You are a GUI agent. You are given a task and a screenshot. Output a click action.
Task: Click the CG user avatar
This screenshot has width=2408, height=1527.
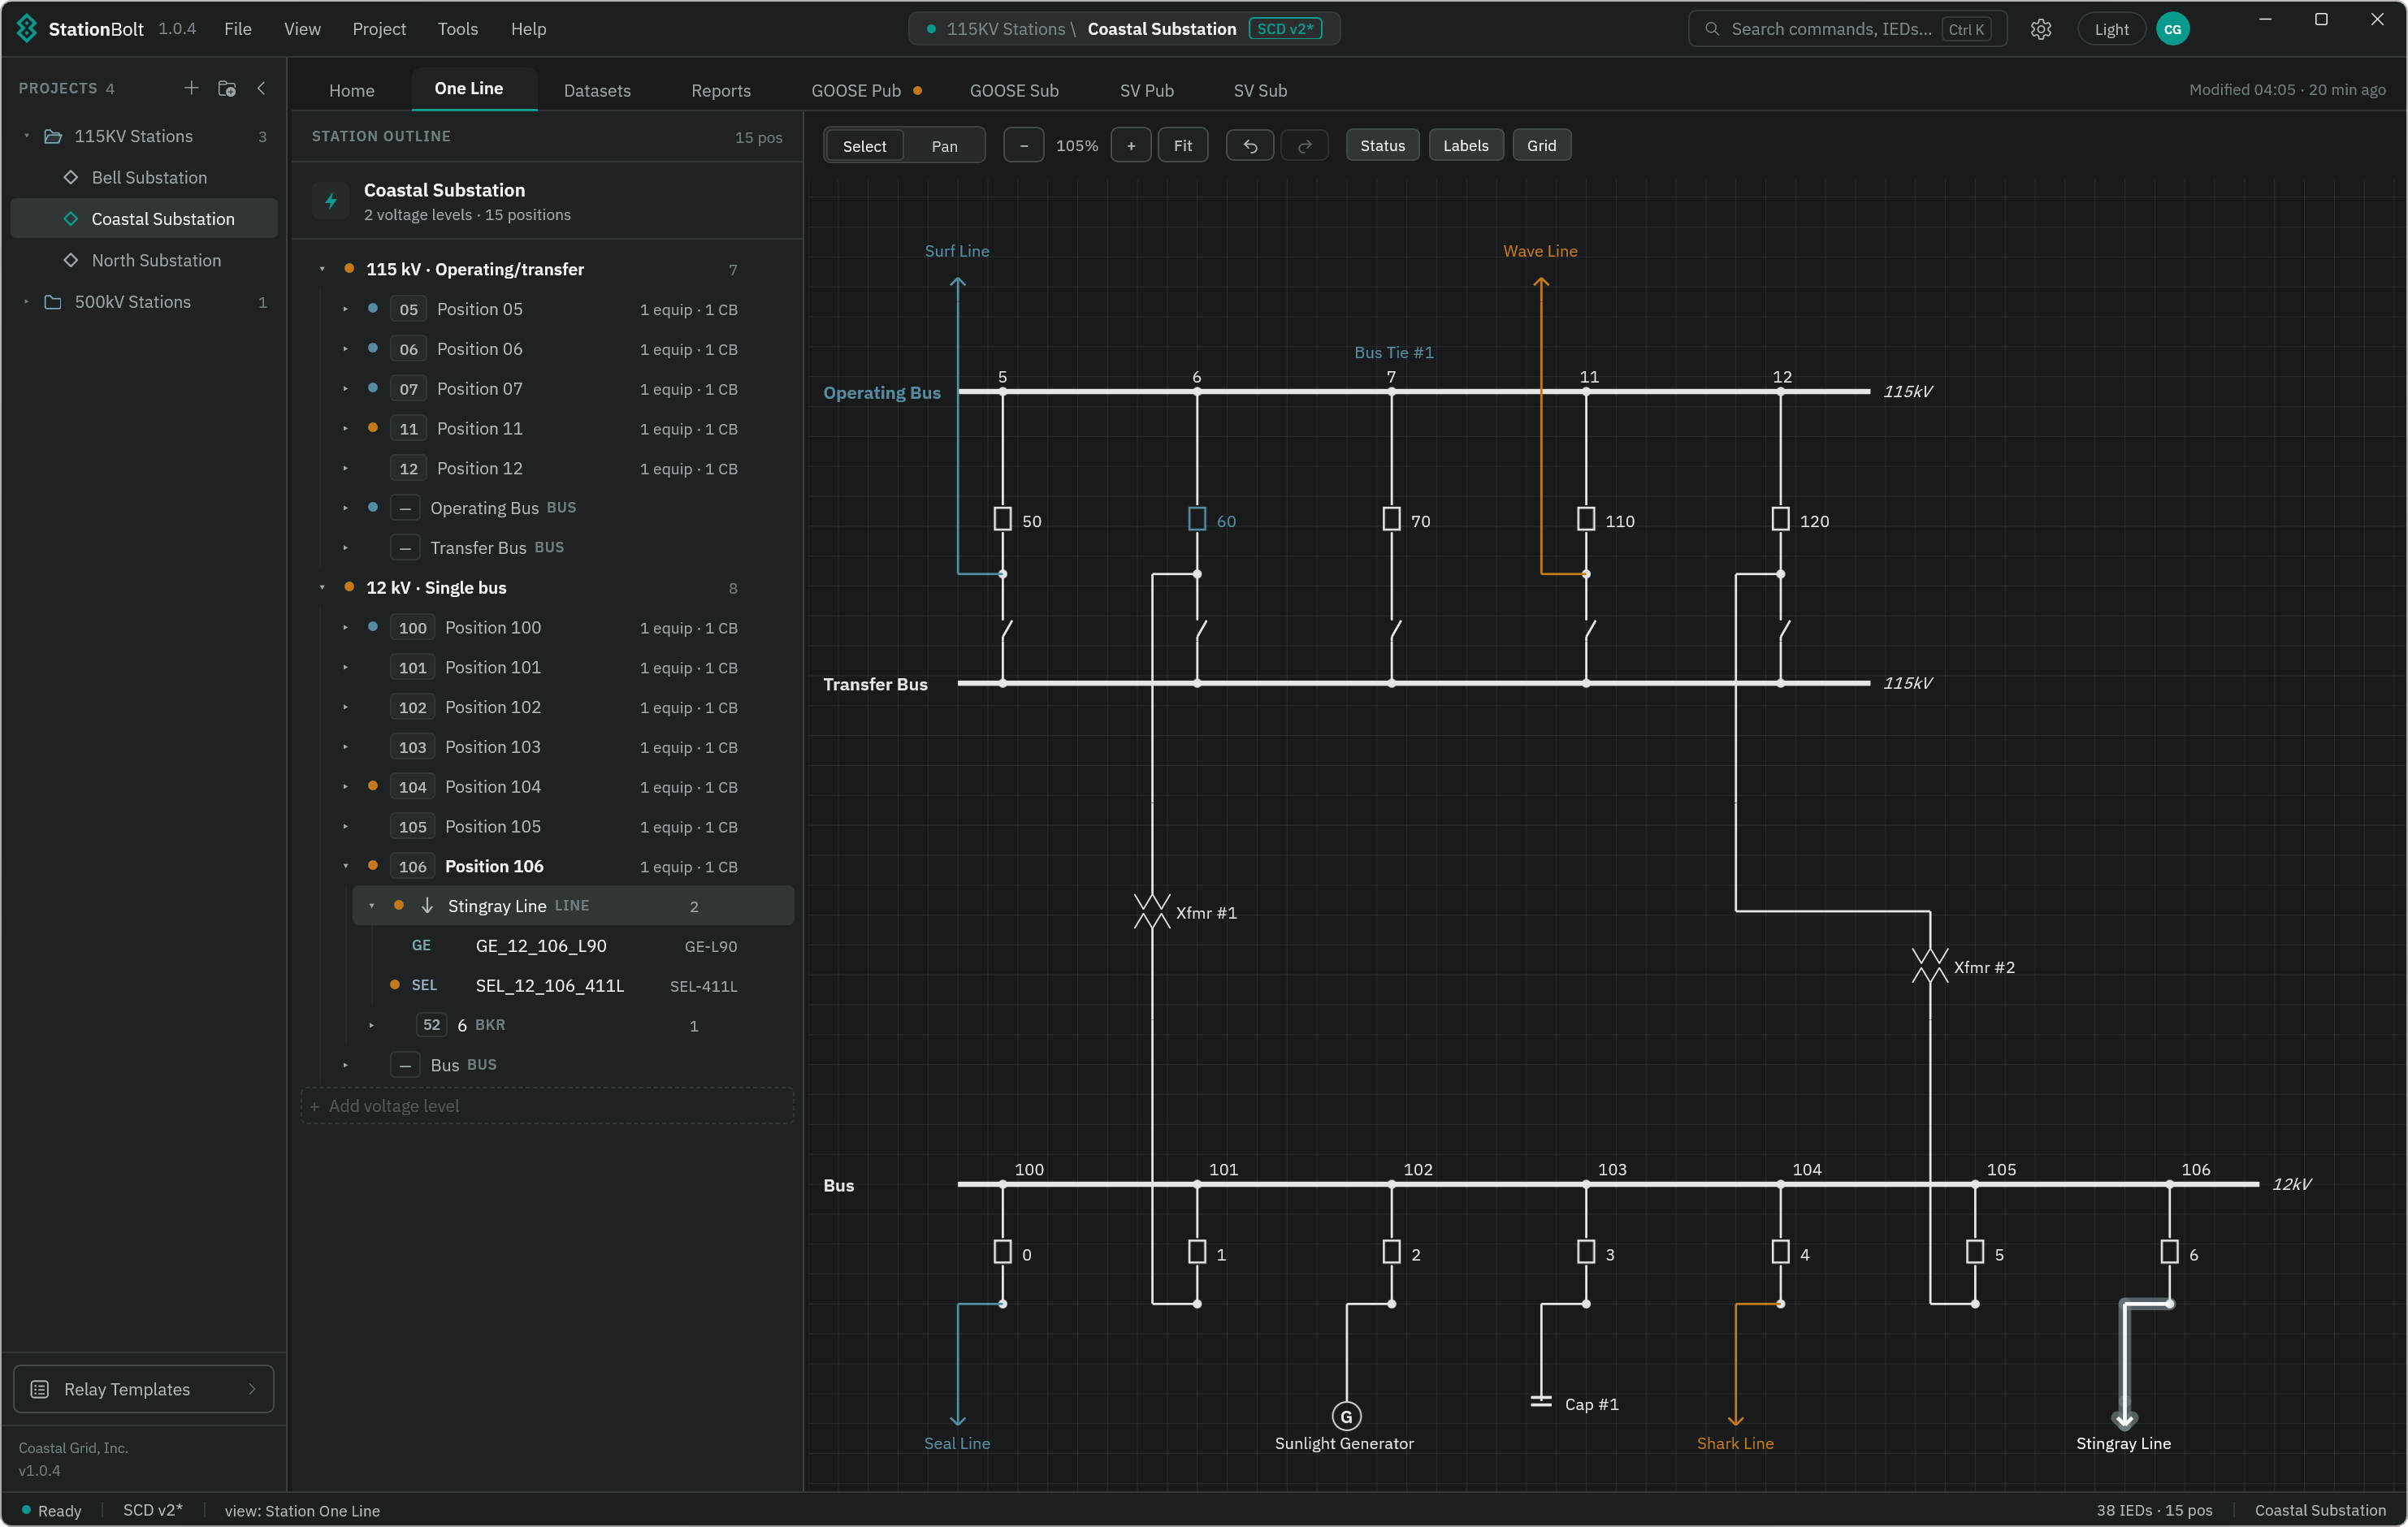(x=2172, y=29)
